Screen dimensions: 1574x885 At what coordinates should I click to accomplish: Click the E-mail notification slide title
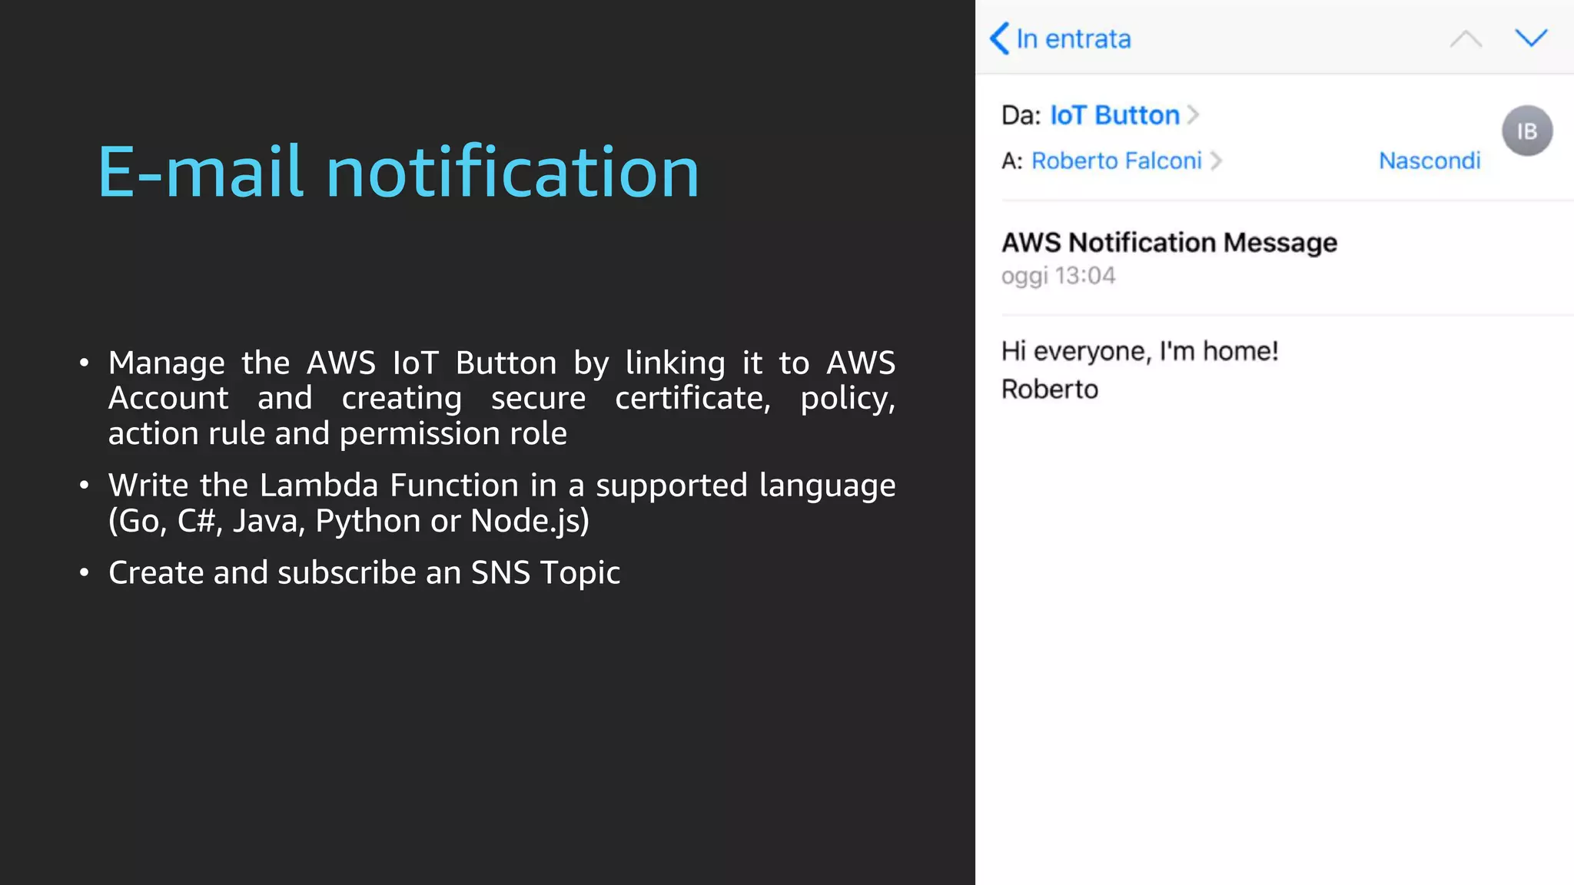(398, 172)
